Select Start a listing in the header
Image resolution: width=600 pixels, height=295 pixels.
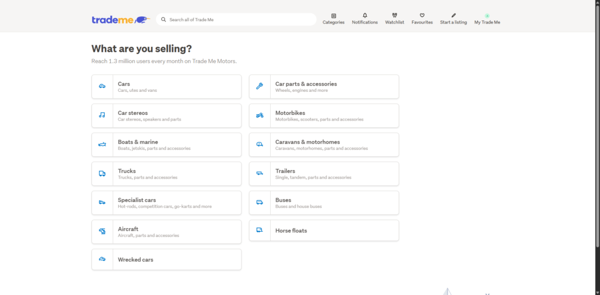pos(454,19)
